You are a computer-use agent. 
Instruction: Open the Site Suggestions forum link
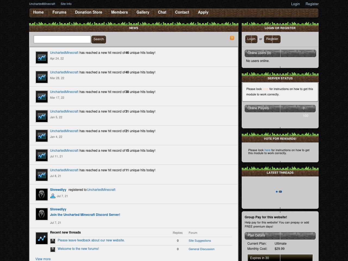(x=200, y=241)
